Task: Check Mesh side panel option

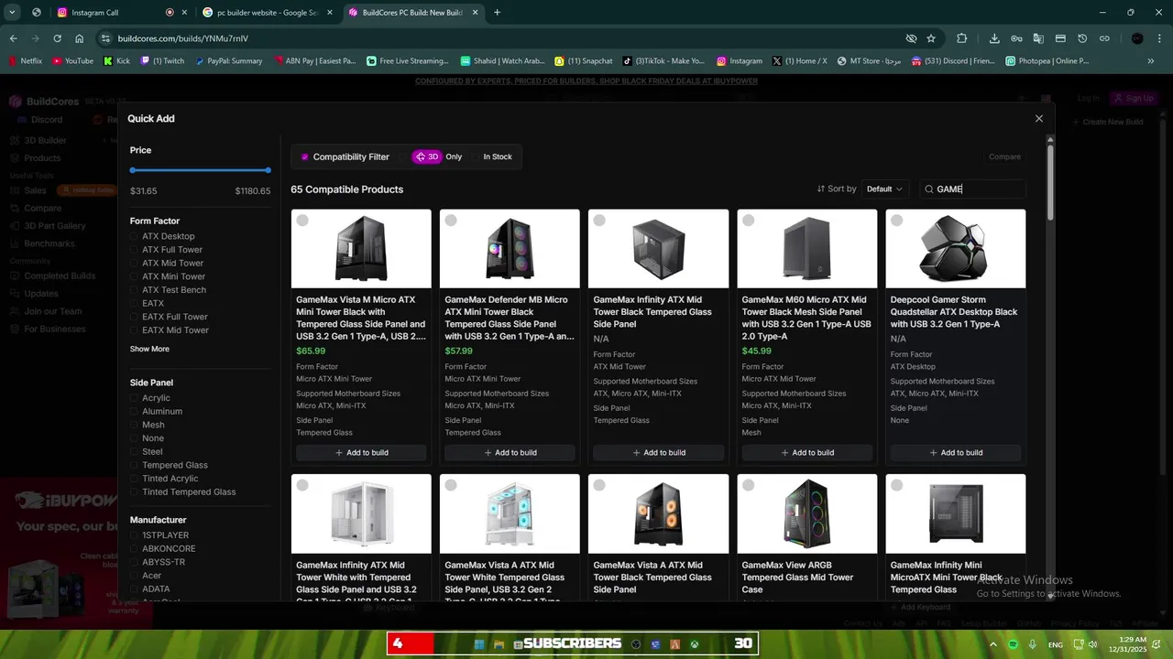Action: 135,425
